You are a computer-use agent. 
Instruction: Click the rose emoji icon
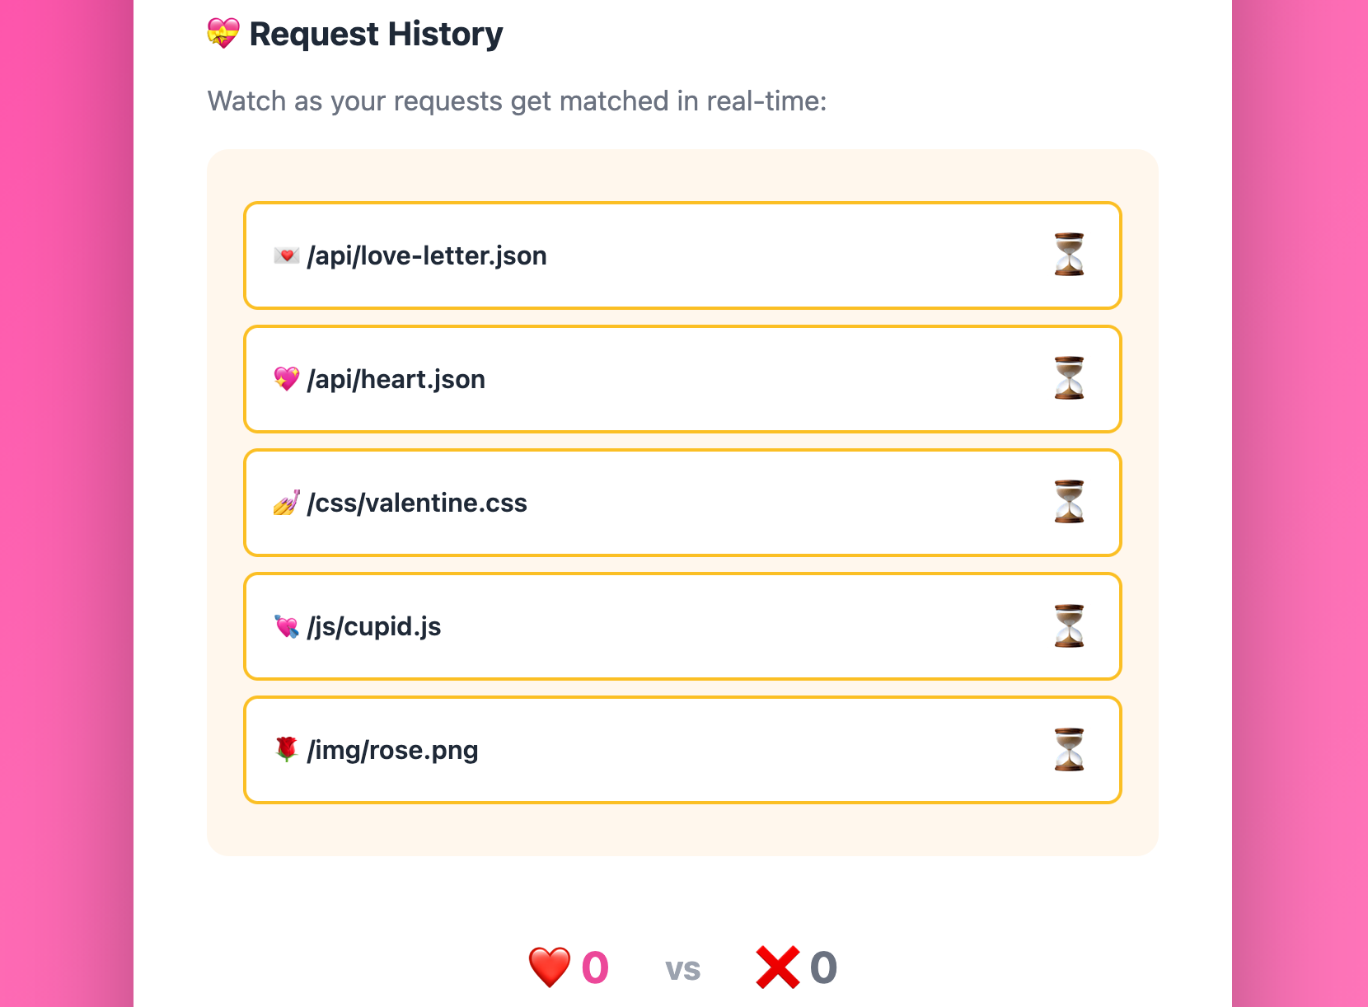286,749
